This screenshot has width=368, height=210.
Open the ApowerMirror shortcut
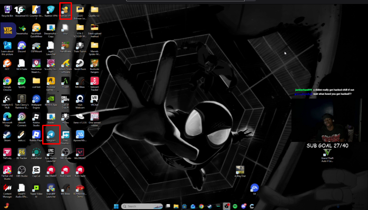pyautogui.click(x=80, y=136)
